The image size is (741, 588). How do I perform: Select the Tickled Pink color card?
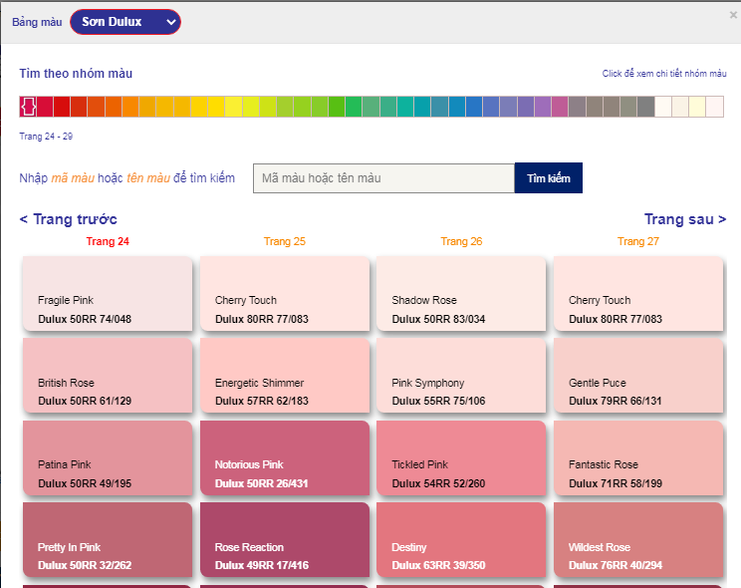coord(461,457)
